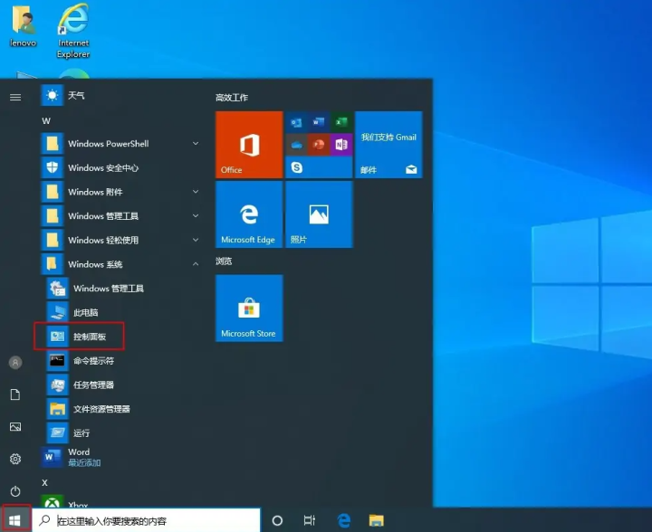The image size is (652, 532).
Task: Launch Command Prompt in the app list
Action: click(92, 361)
